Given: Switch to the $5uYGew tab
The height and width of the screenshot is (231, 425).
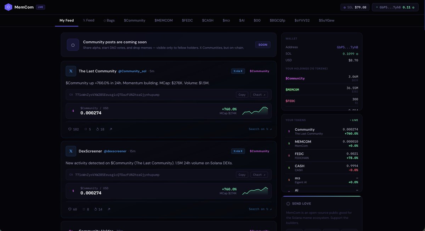Looking at the screenshot, I should [x=327, y=20].
